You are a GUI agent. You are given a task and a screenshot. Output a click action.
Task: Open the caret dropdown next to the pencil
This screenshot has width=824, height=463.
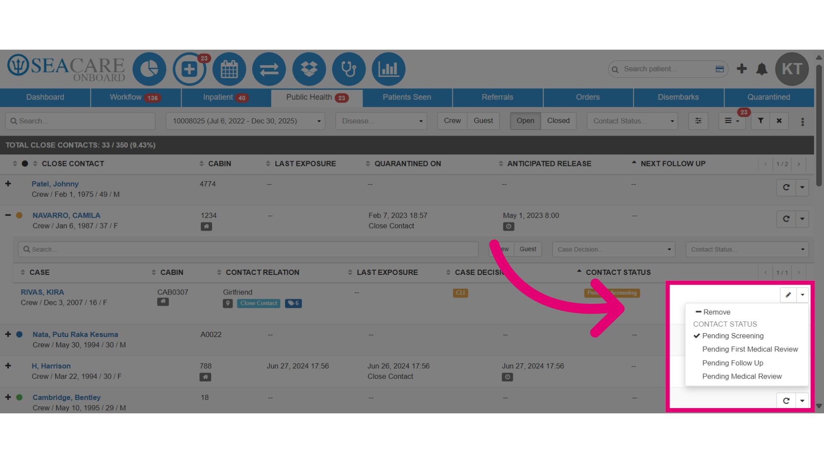coord(803,295)
